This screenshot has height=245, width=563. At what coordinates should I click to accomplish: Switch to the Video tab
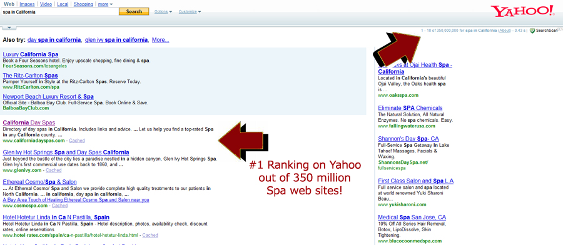tap(46, 4)
